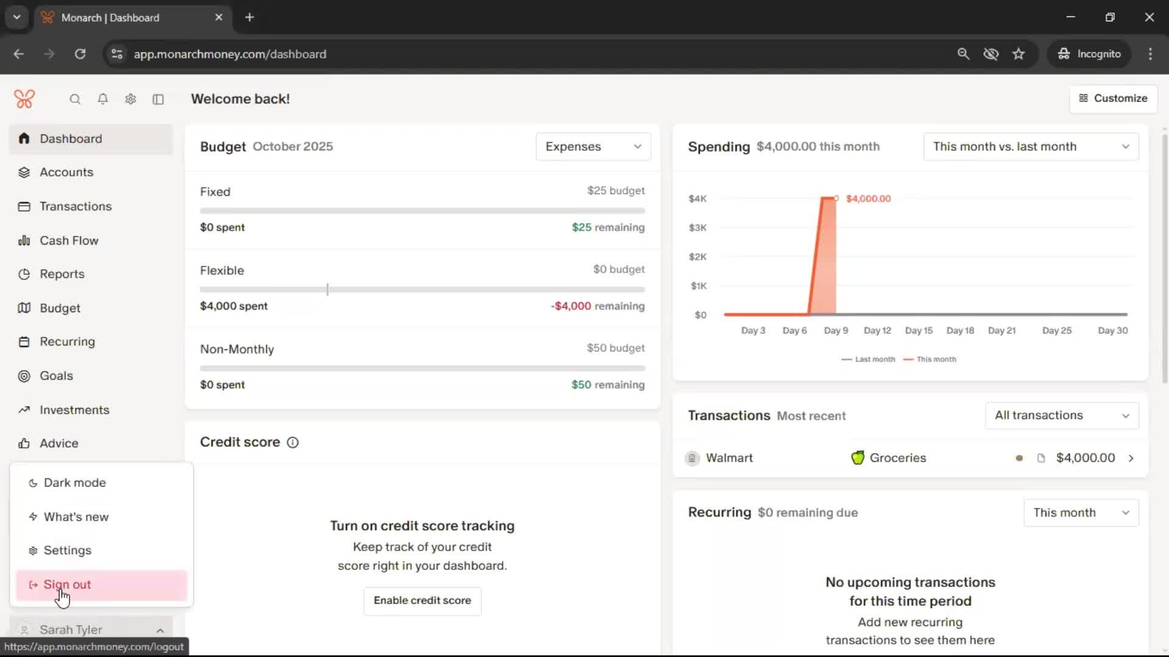
Task: Click Credit score info icon
Action: pyautogui.click(x=293, y=442)
